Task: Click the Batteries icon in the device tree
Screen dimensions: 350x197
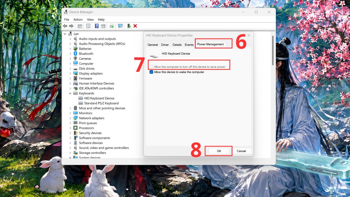Action: (76, 49)
